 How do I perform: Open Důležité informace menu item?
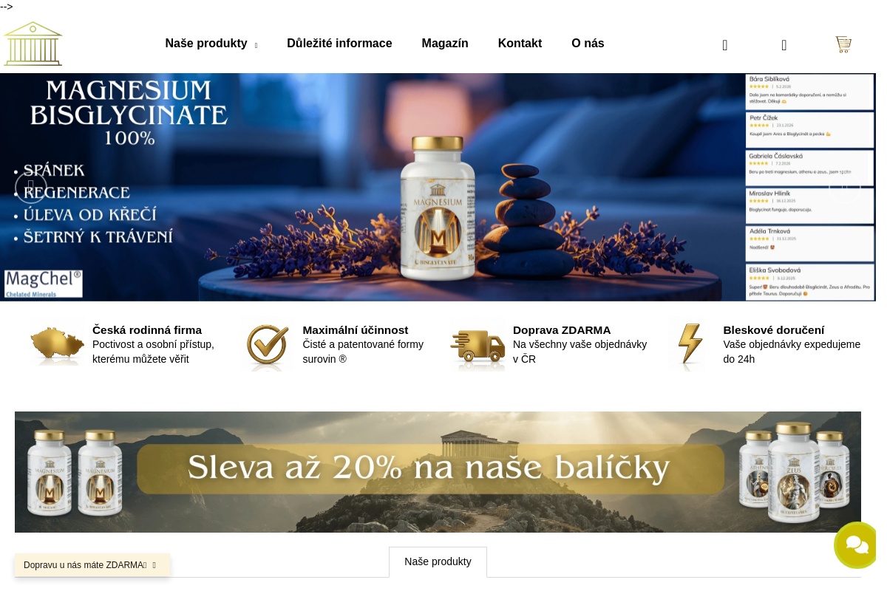click(x=339, y=44)
